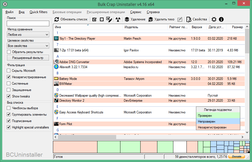Sort by Рейтинг column header
The image size is (252, 162).
(x=179, y=27)
